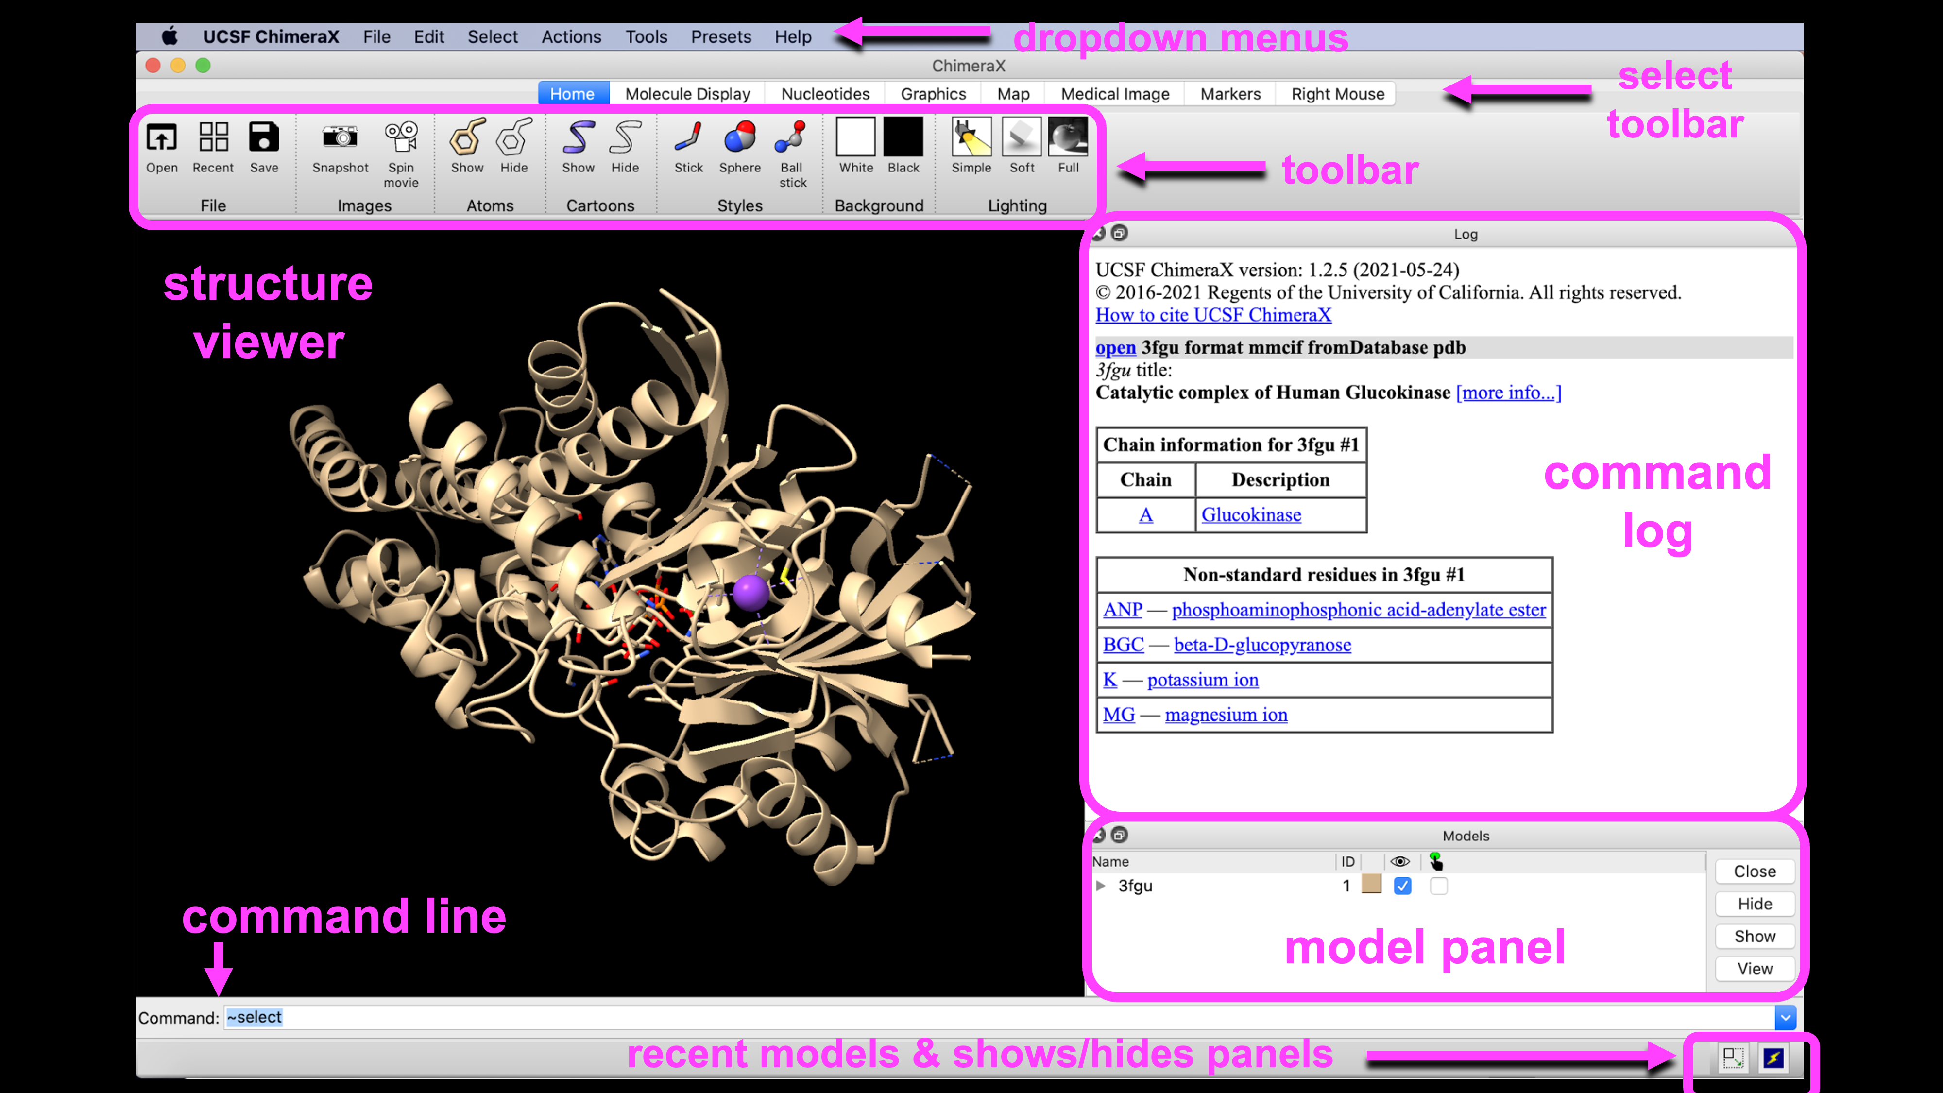Show atoms using Atoms Show icon
The image size is (1943, 1093).
[467, 138]
